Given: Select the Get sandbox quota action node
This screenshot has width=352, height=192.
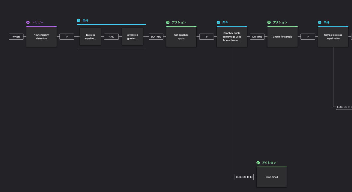Looking at the screenshot, I should pyautogui.click(x=181, y=37).
